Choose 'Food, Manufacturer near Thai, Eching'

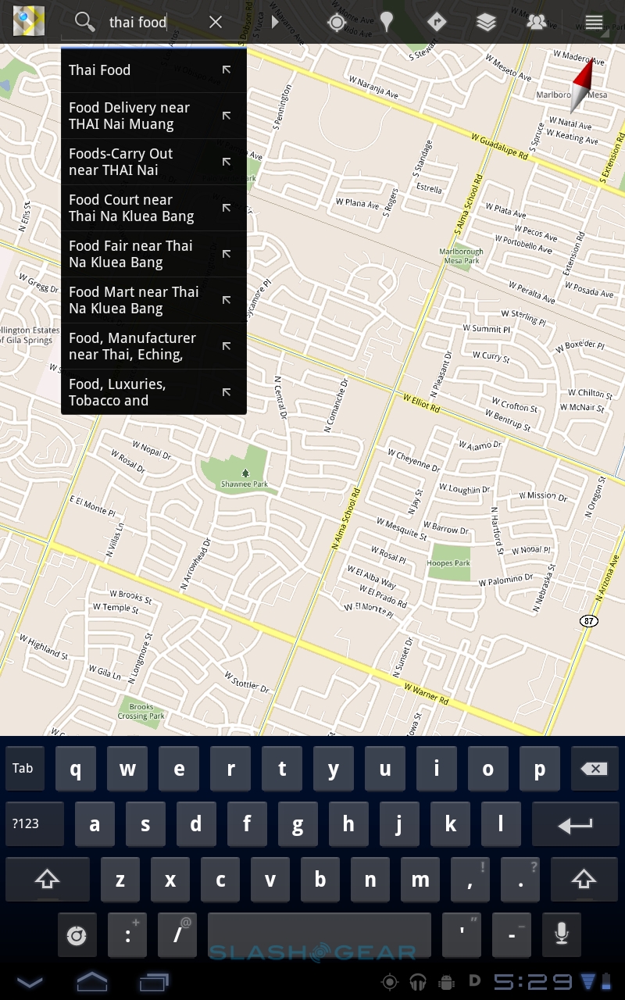(x=154, y=346)
